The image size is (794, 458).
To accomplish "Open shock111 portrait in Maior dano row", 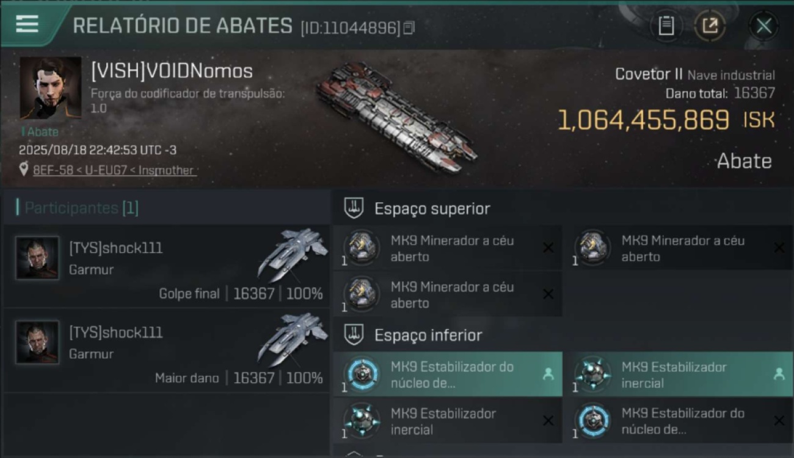I will click(x=37, y=343).
